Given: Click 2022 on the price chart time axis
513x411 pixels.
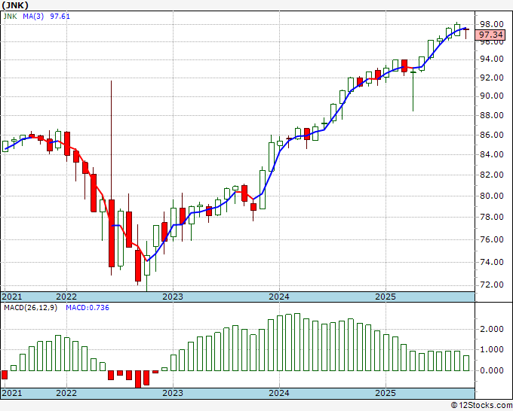Looking at the screenshot, I should point(66,297).
